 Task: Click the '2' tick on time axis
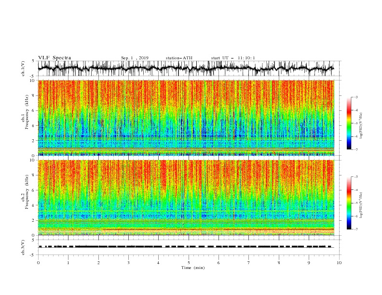pos(98,263)
